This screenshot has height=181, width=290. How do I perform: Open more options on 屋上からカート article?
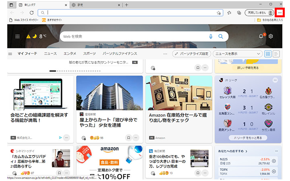click(x=136, y=138)
